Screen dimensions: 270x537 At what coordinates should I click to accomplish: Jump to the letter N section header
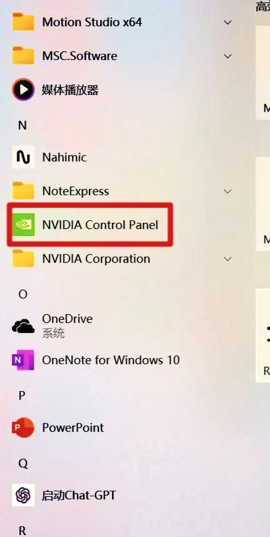tap(22, 125)
